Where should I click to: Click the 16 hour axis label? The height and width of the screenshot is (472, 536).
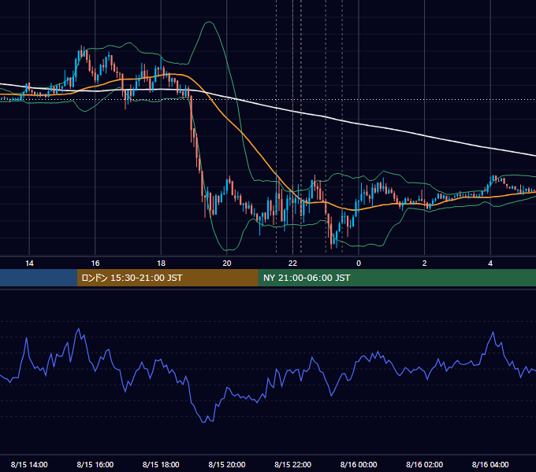pos(95,264)
